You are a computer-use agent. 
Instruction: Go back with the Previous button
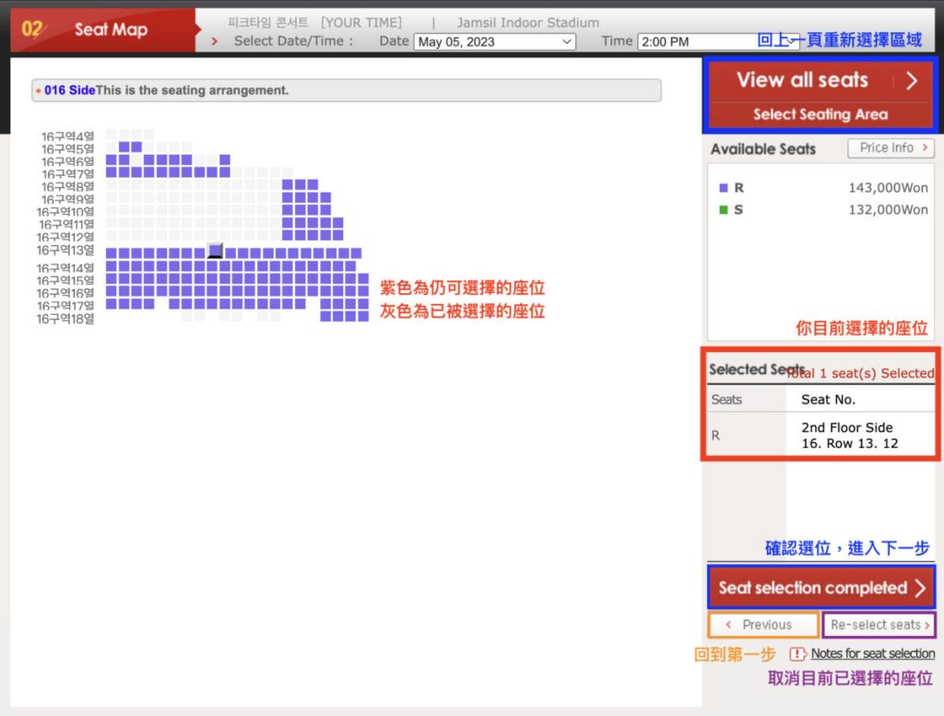point(762,625)
